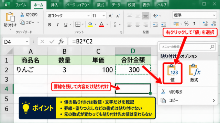Open font settings dialog launcher
Image resolution: width=220 pixels, height=123 pixels.
tap(121, 33)
